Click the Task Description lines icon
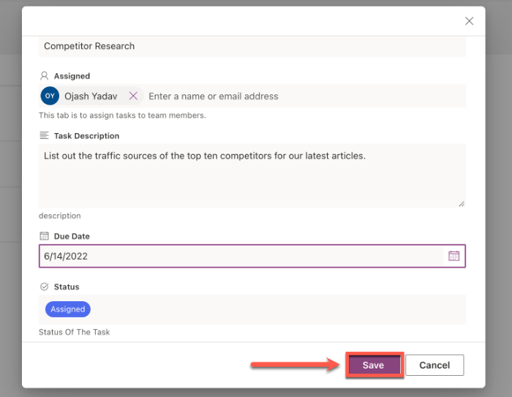The image size is (512, 397). click(x=45, y=136)
